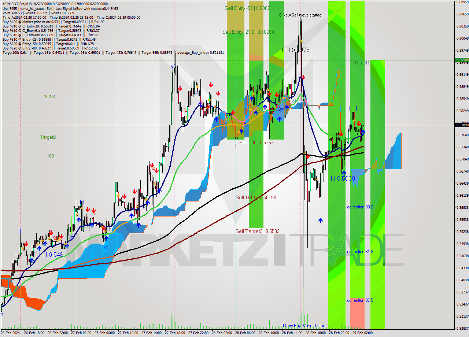Click the '29 Feb 02:00' time axis label
The height and width of the screenshot is (337, 469).
point(362,333)
